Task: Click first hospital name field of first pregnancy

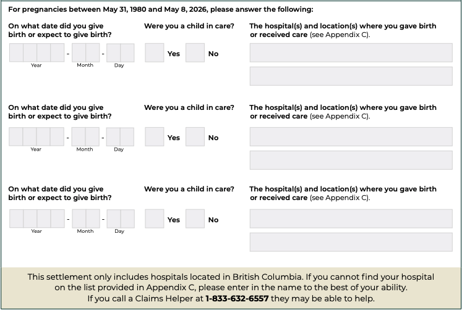Action: pos(351,53)
